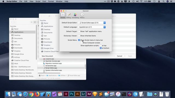175x98 pixels.
Task: Enable Show Computer scripts checkbox
Action: [81, 43]
